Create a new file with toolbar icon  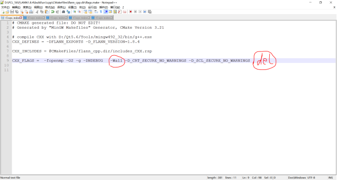[2, 12]
